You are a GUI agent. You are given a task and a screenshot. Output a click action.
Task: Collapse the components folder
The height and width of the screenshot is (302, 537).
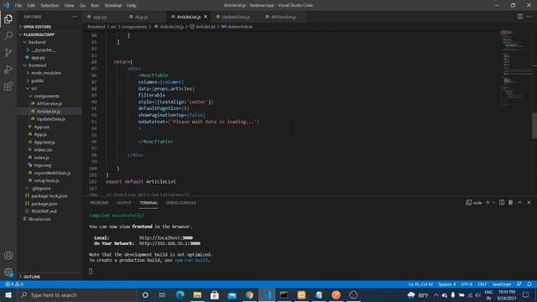[x=46, y=96]
